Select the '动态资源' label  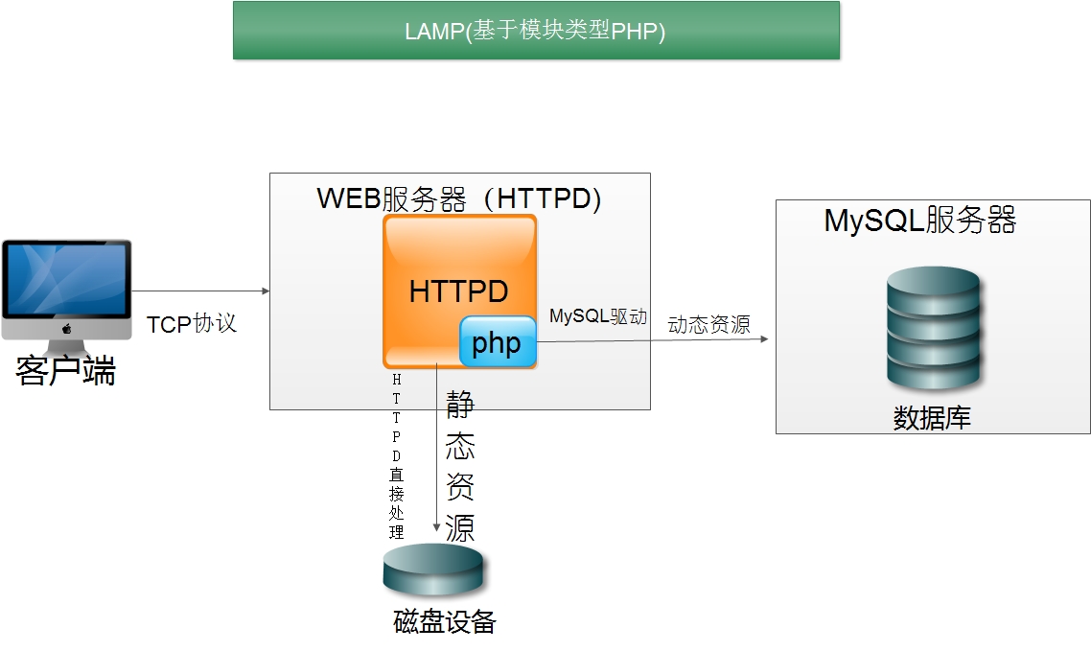(709, 325)
